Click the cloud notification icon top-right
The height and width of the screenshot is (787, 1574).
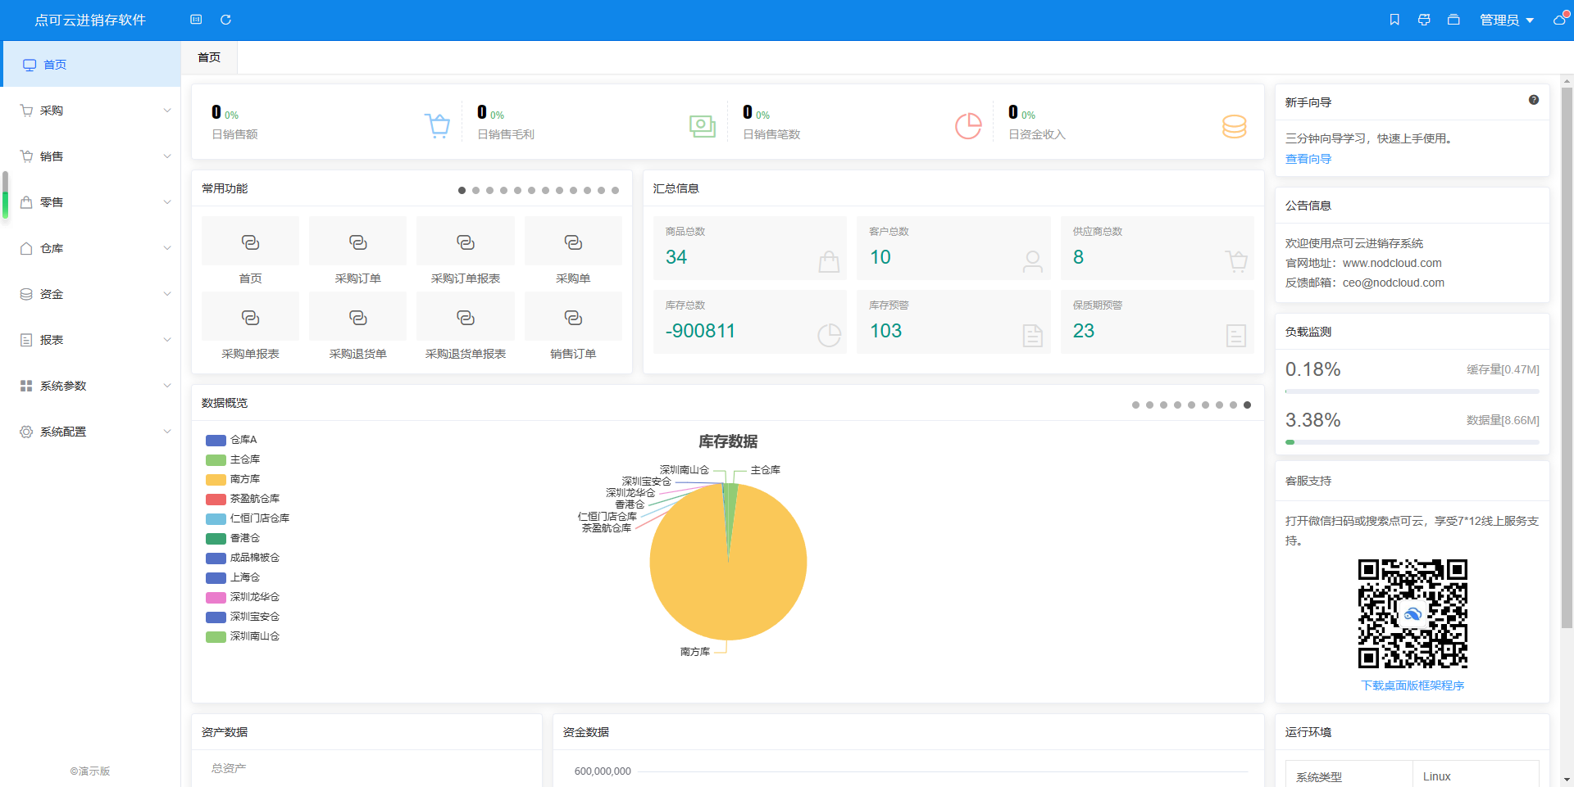[1559, 20]
